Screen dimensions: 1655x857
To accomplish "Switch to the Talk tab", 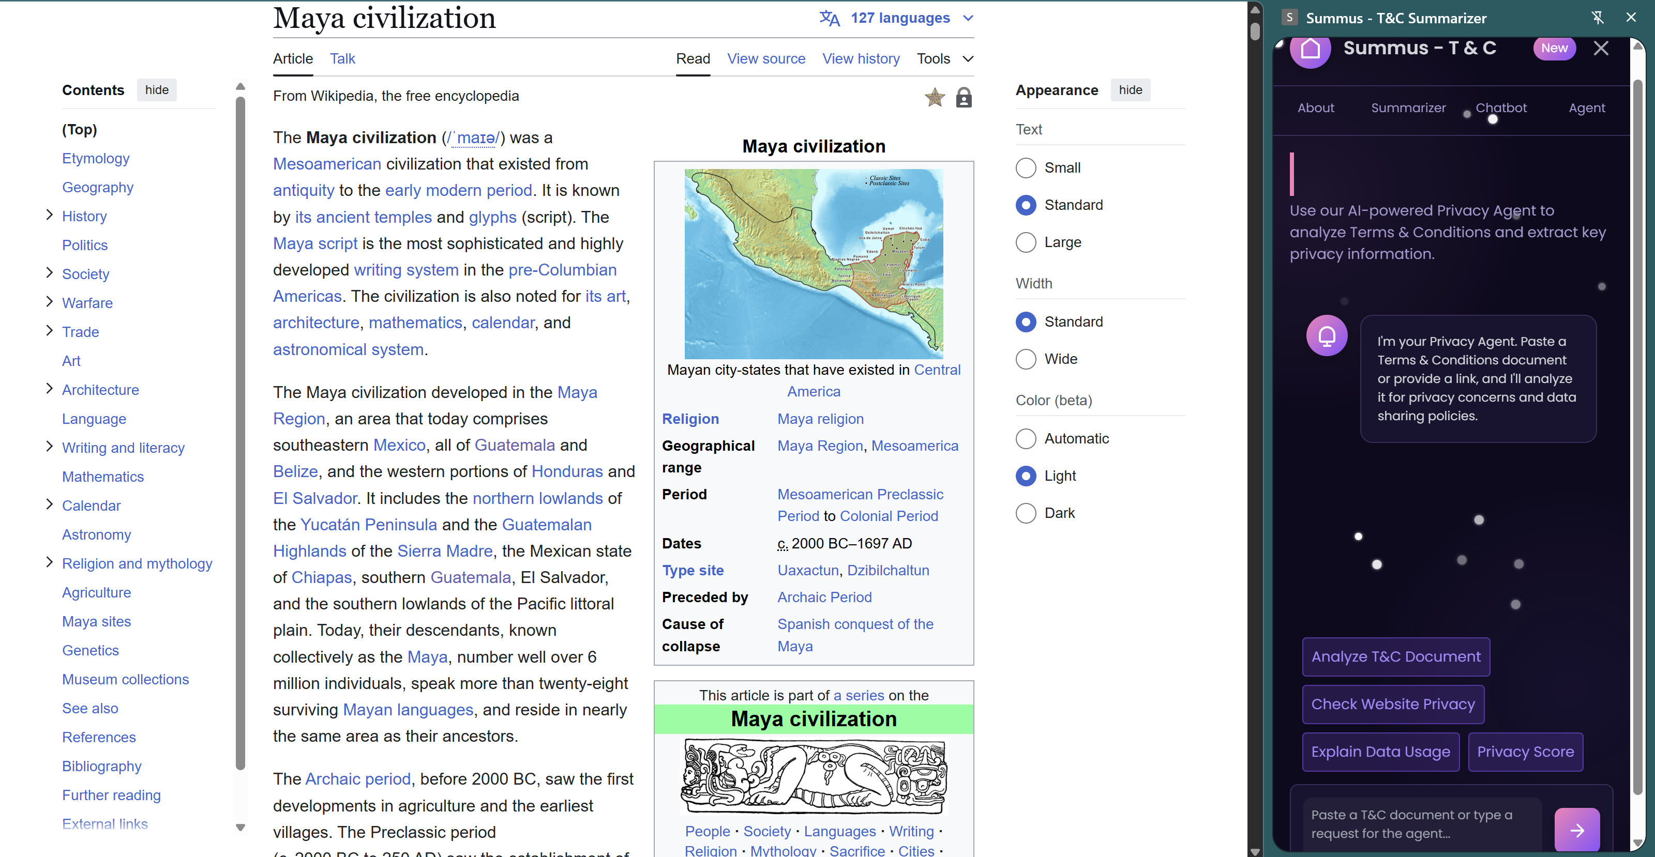I will [x=342, y=58].
